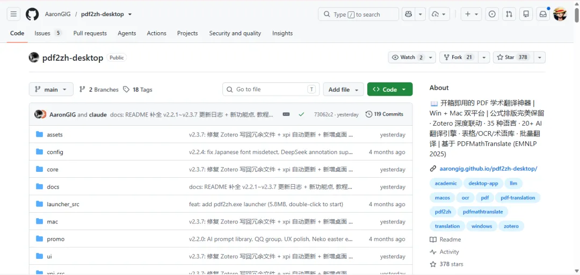Open the notifications inbox icon
Viewport: 580px width, 275px height.
(543, 15)
